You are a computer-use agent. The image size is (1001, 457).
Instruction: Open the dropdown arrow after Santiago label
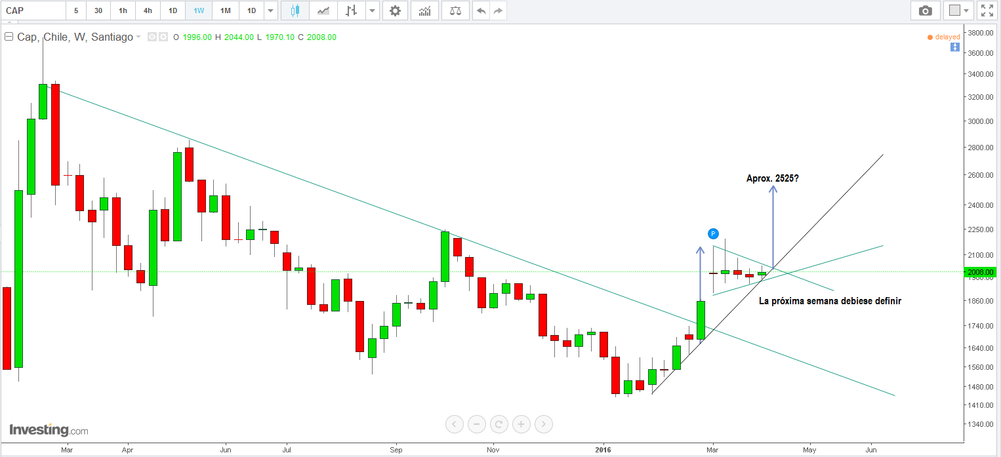point(138,37)
